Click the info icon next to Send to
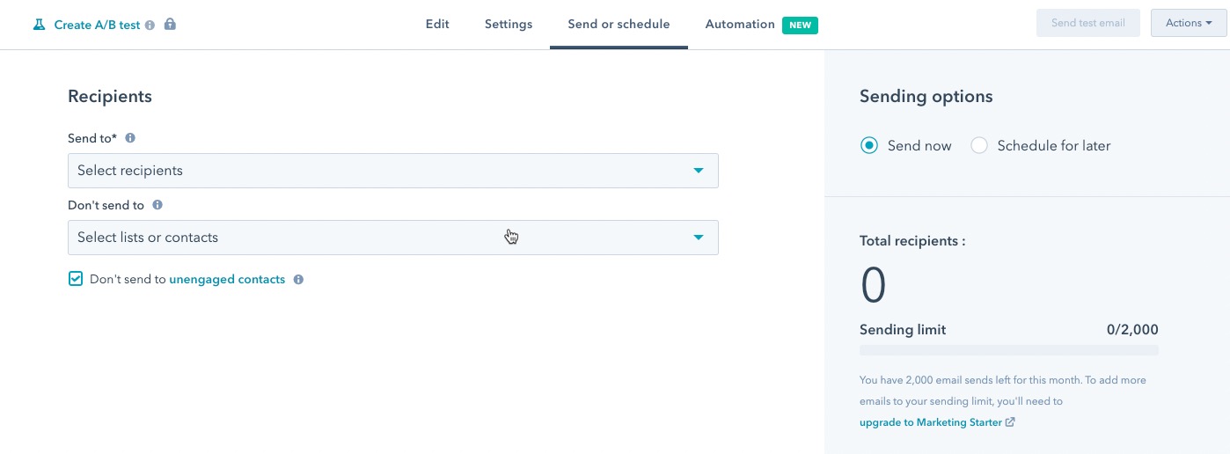Viewport: 1230px width, 454px height. 130,138
